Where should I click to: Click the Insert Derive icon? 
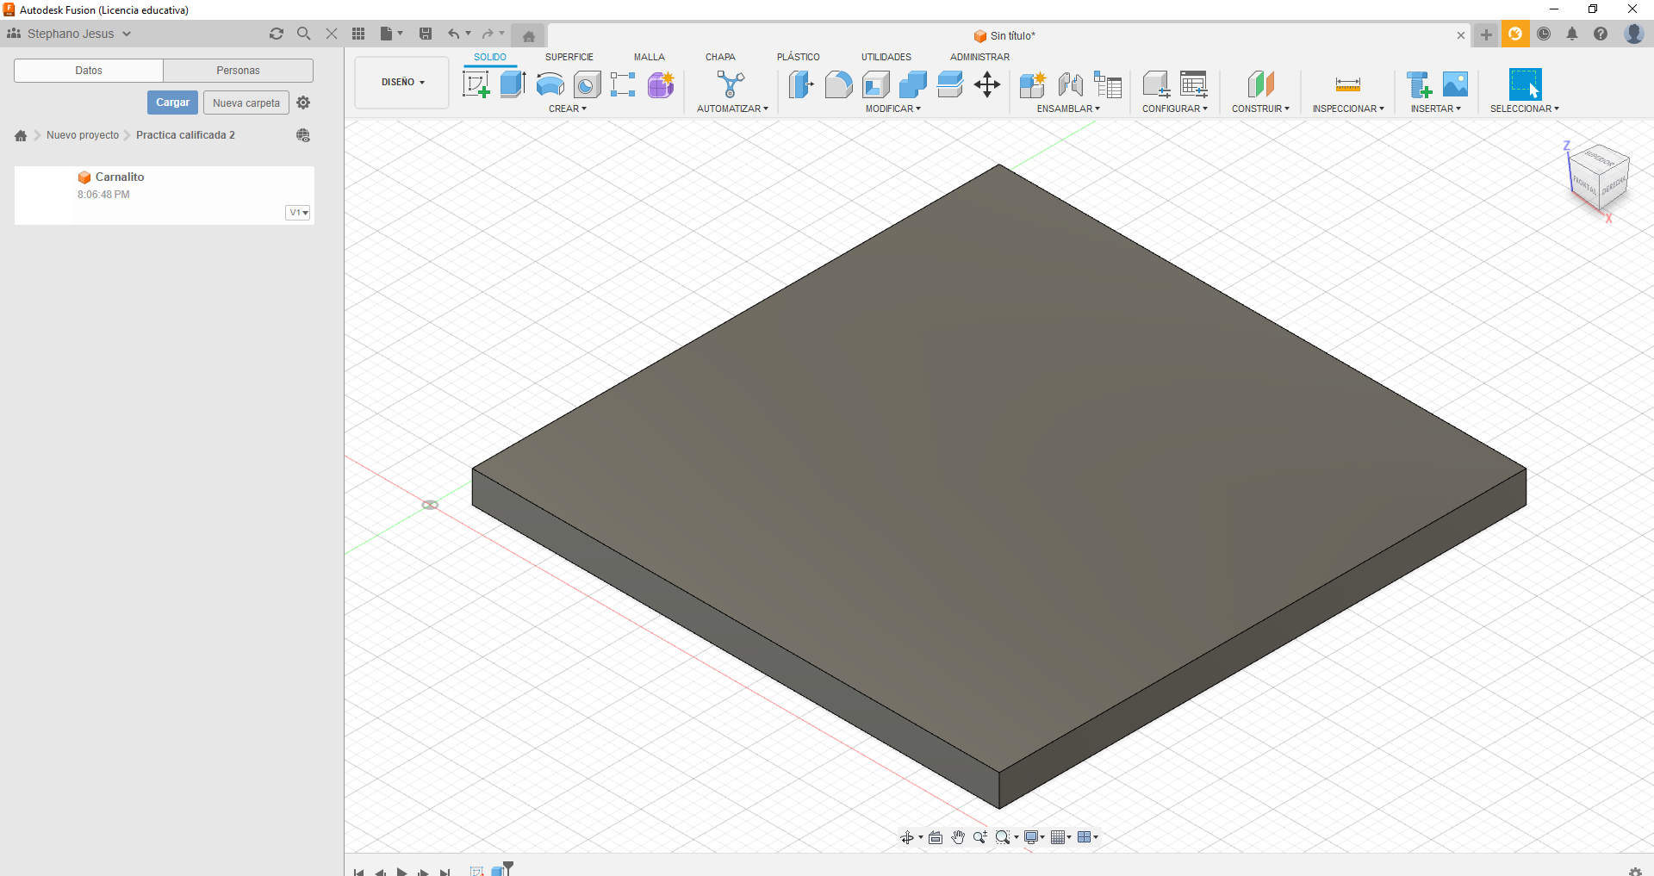coord(1419,84)
